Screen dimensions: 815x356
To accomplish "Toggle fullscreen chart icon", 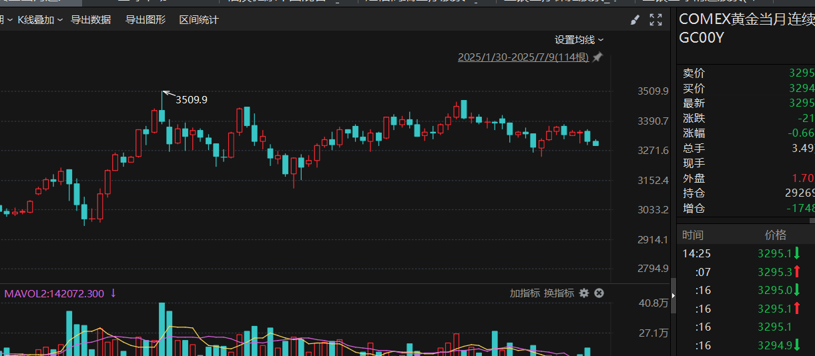I will (656, 20).
